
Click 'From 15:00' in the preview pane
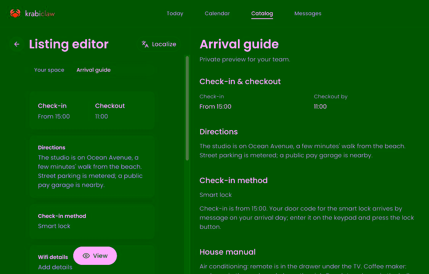[x=215, y=107]
